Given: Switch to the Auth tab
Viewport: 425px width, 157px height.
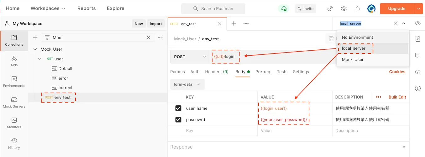Looking at the screenshot, I should (195, 72).
